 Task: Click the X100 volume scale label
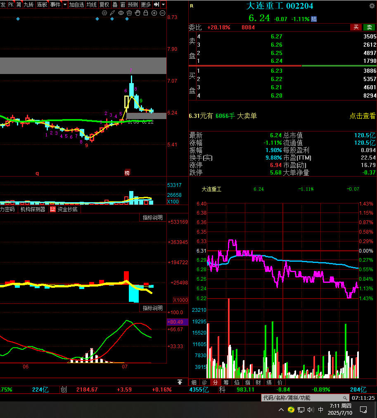(x=173, y=201)
